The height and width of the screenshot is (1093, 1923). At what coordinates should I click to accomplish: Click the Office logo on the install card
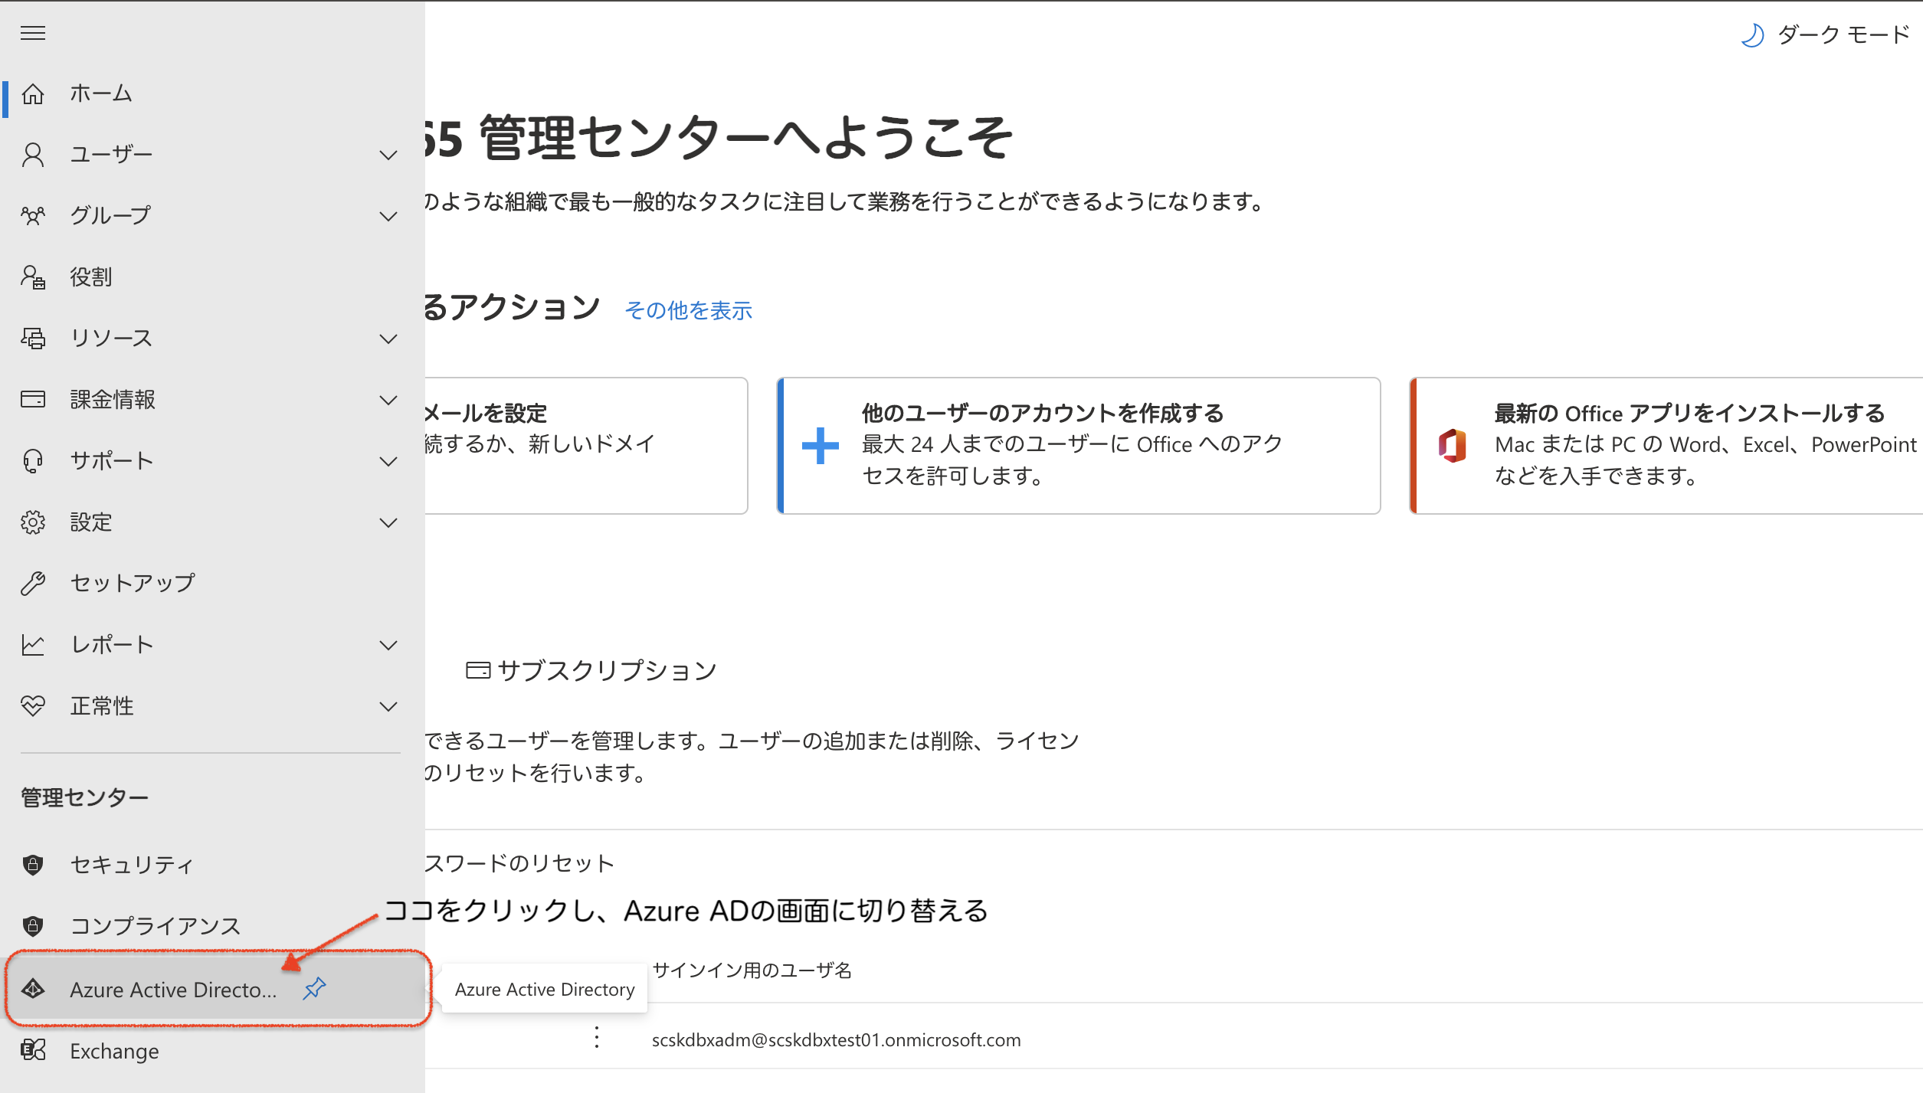coord(1452,446)
